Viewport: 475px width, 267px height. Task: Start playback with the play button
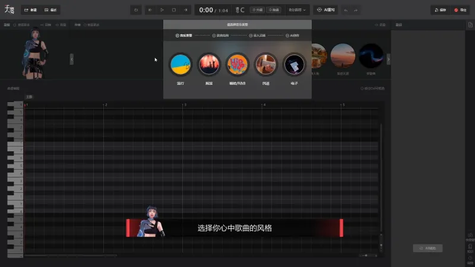click(162, 10)
